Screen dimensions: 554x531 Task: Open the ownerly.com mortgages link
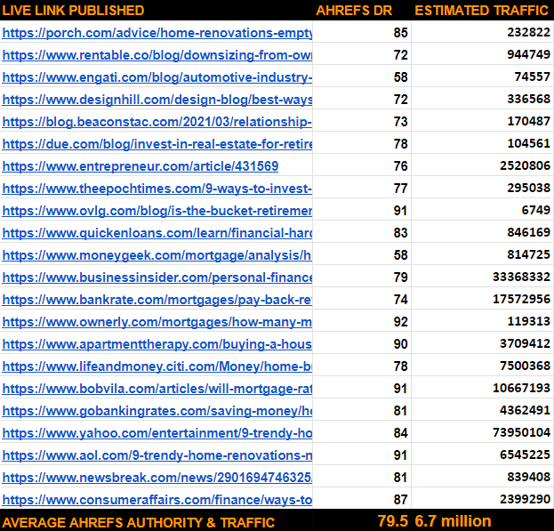[x=157, y=322]
